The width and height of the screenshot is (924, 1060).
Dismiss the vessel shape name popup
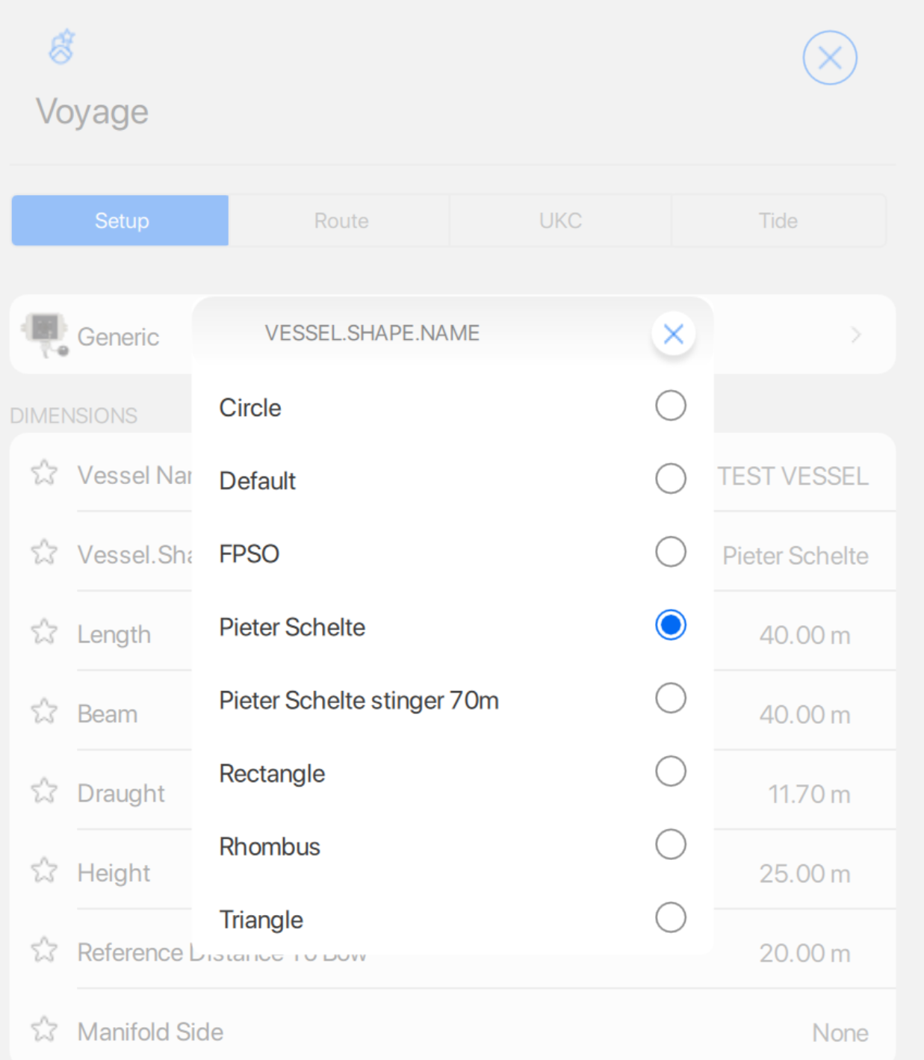(673, 334)
